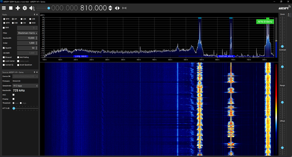This screenshot has height=157, width=292.
Task: Open settings with the gear icon
Action: (25, 8)
